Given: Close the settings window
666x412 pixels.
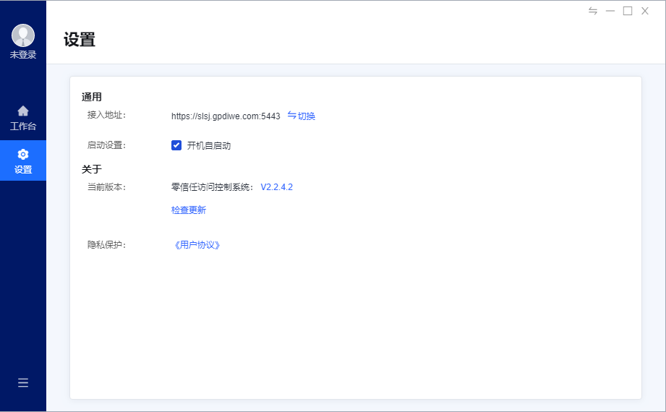Looking at the screenshot, I should point(645,11).
